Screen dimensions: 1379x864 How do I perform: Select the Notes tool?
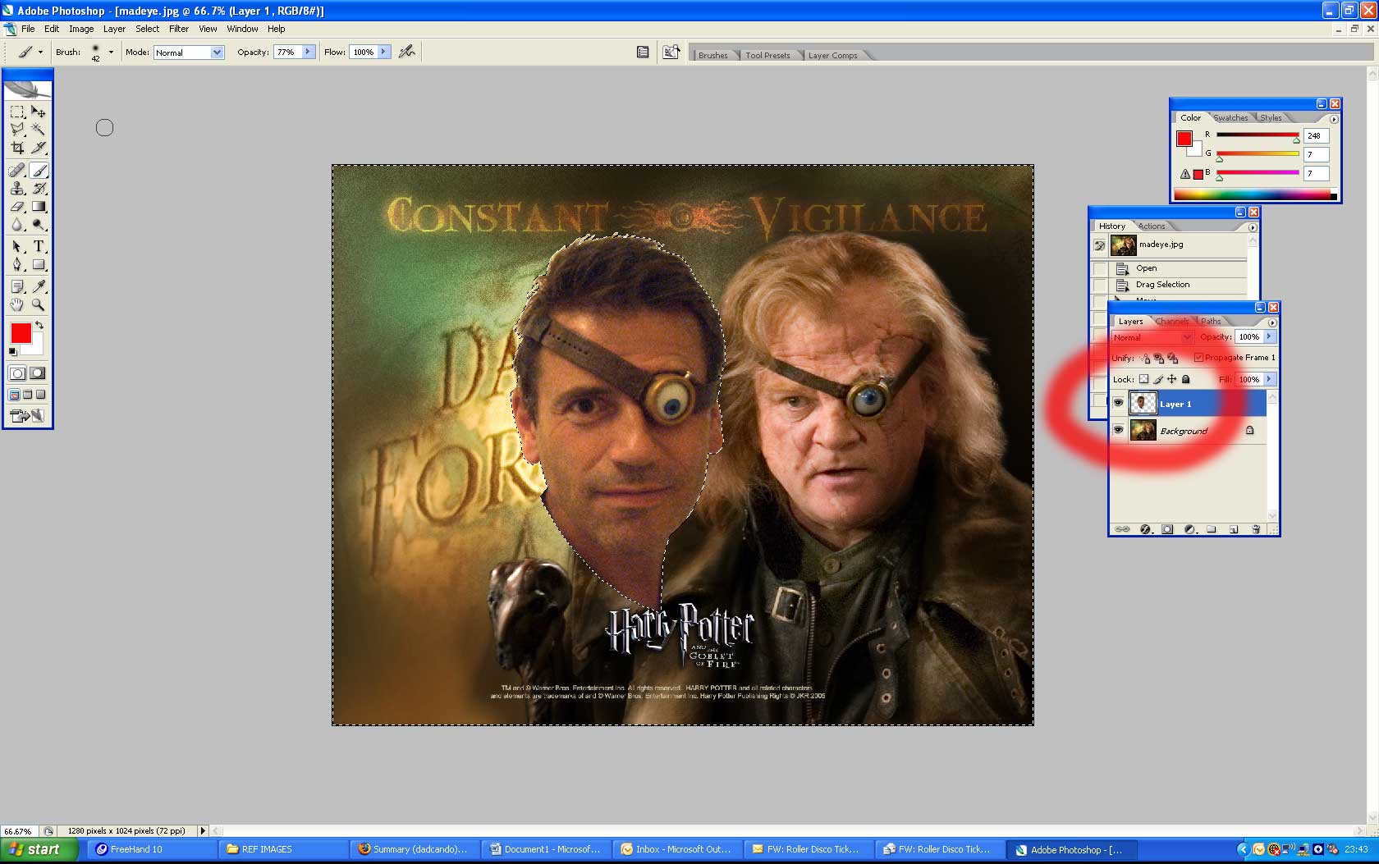click(x=17, y=286)
